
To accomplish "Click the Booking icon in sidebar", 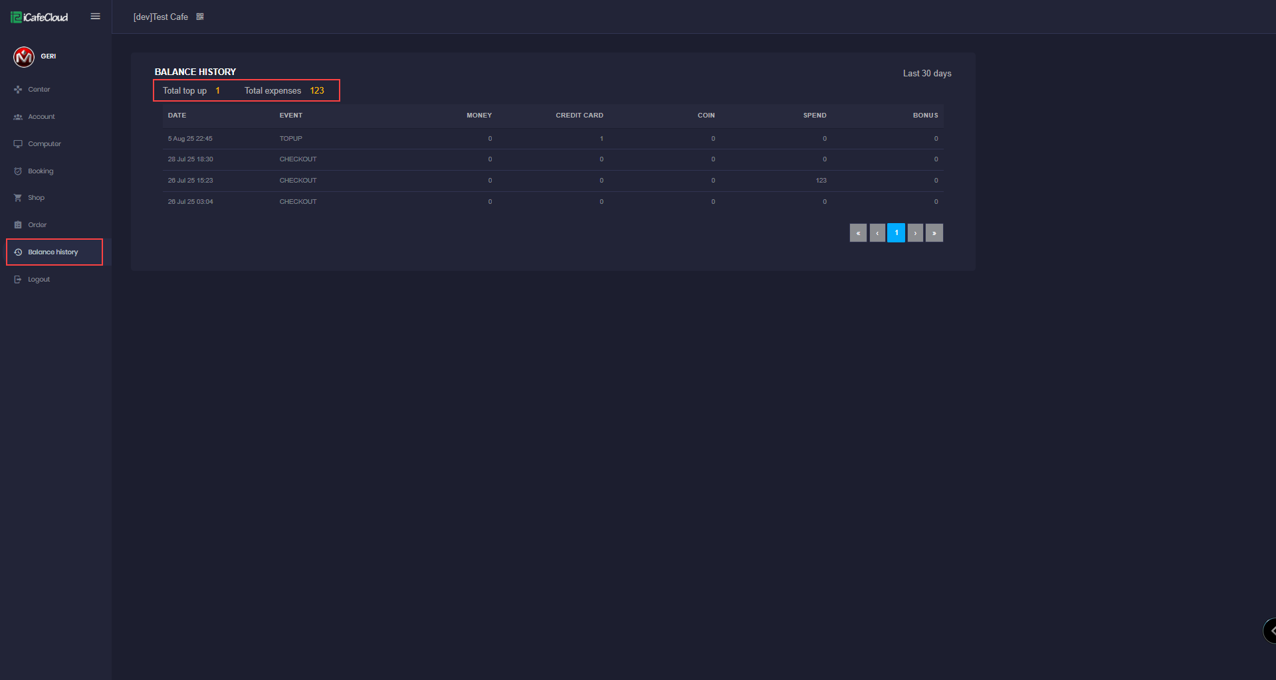I will click(18, 171).
